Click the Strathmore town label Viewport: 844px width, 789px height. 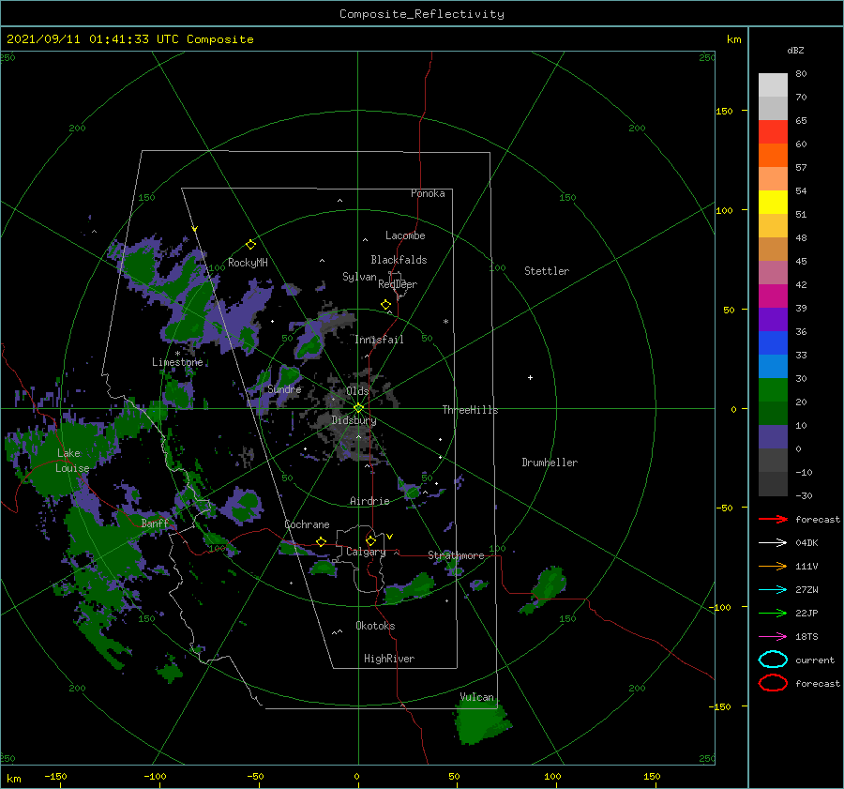point(457,555)
